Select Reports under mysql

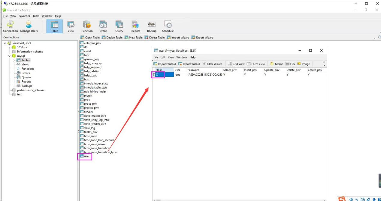26,82
